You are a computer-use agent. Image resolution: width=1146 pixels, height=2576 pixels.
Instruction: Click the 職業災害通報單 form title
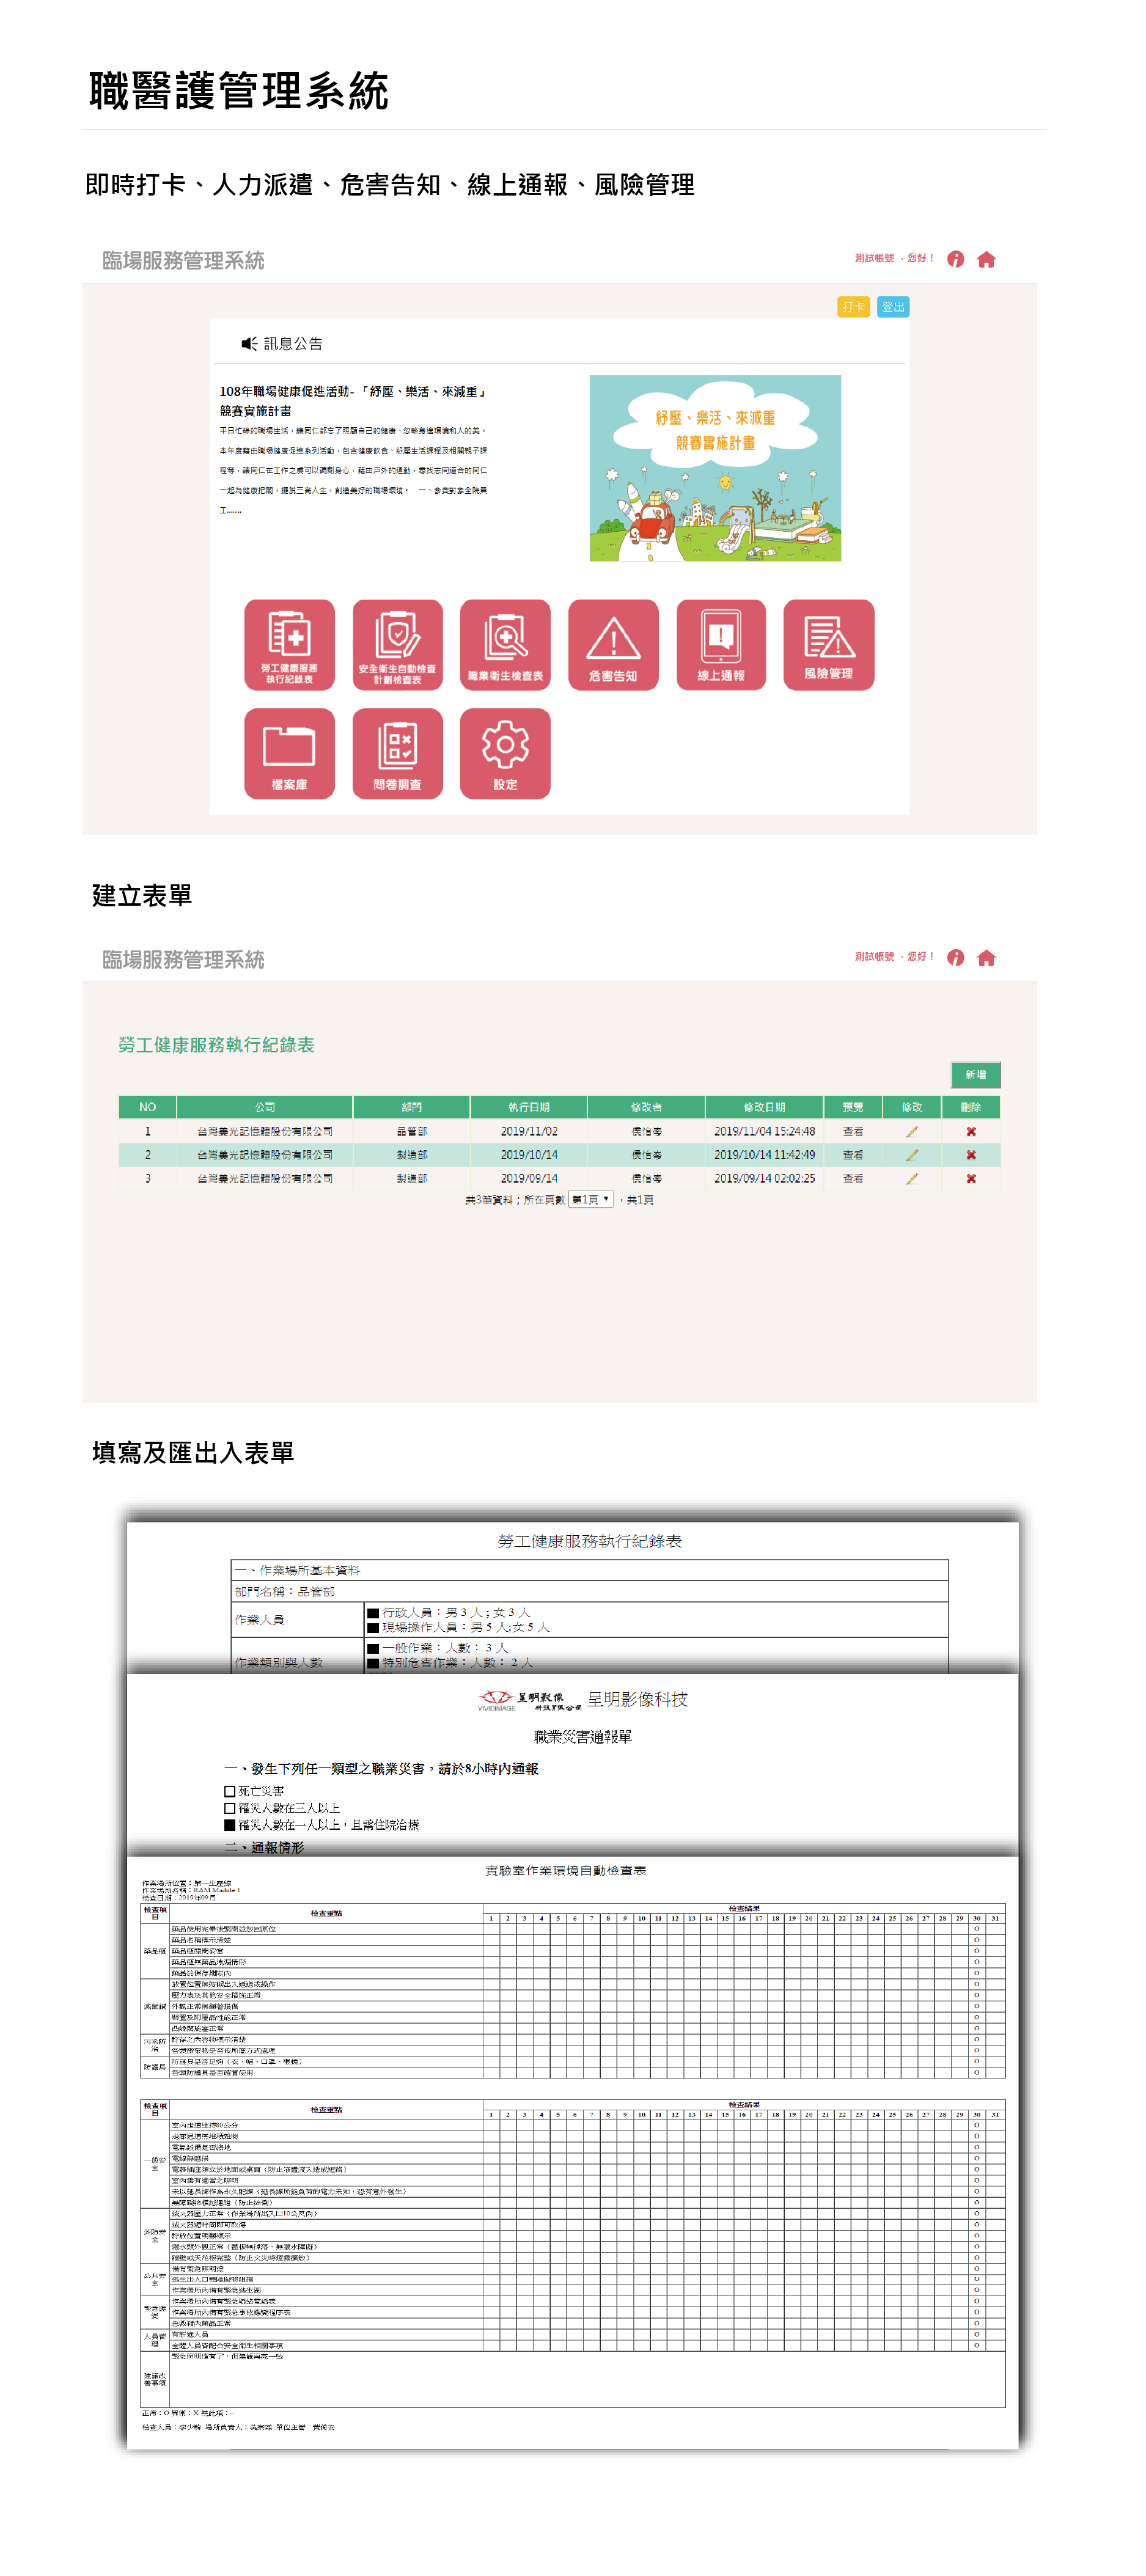click(582, 1737)
